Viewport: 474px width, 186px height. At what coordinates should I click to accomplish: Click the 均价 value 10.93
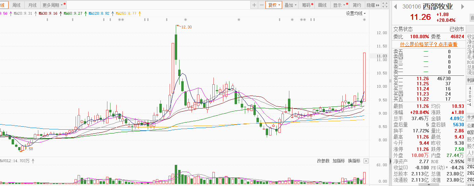[458, 106]
